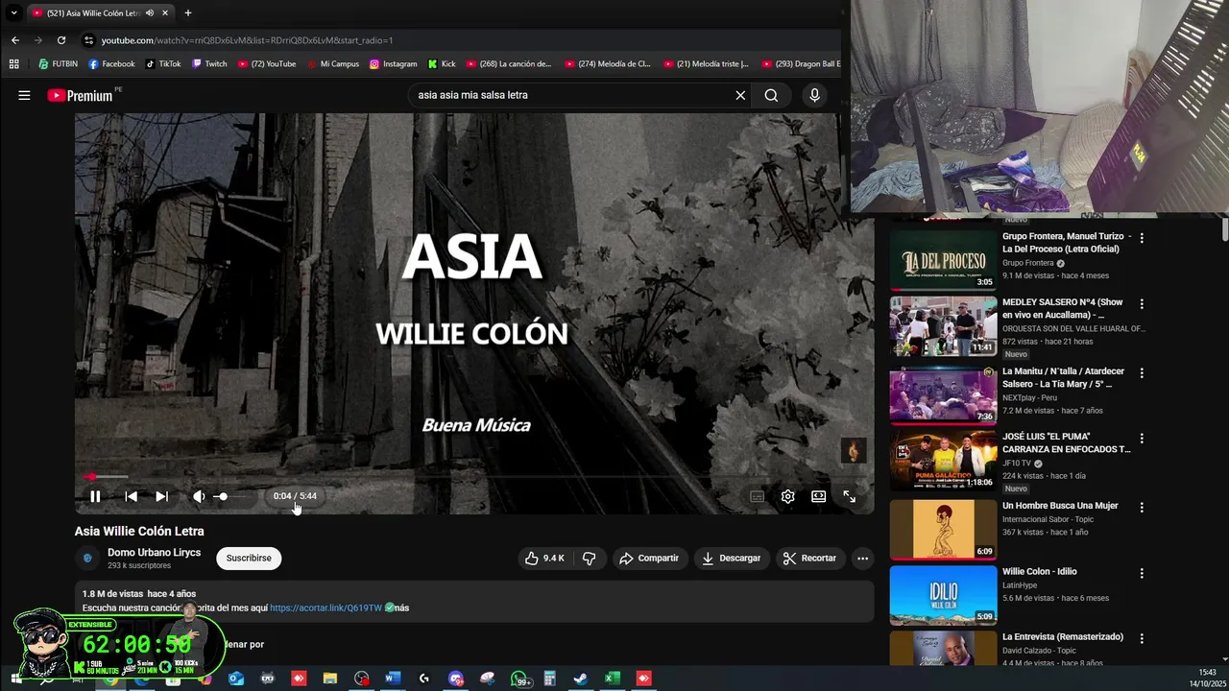Open the video settings gear menu
Viewport: 1229px width, 691px height.
[787, 496]
